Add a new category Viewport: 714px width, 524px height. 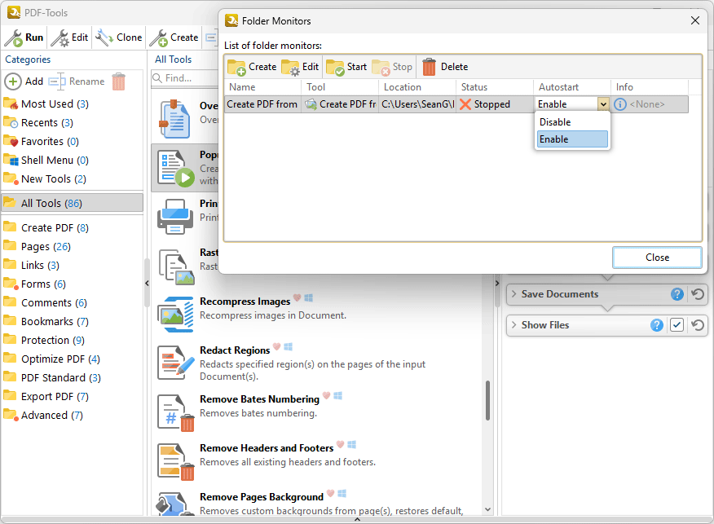pos(24,81)
